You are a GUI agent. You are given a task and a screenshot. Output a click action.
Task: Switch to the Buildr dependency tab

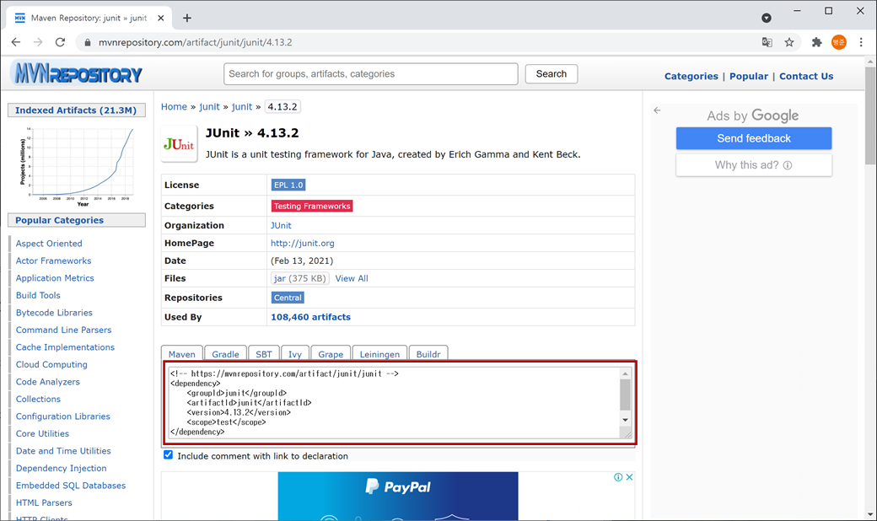(428, 354)
